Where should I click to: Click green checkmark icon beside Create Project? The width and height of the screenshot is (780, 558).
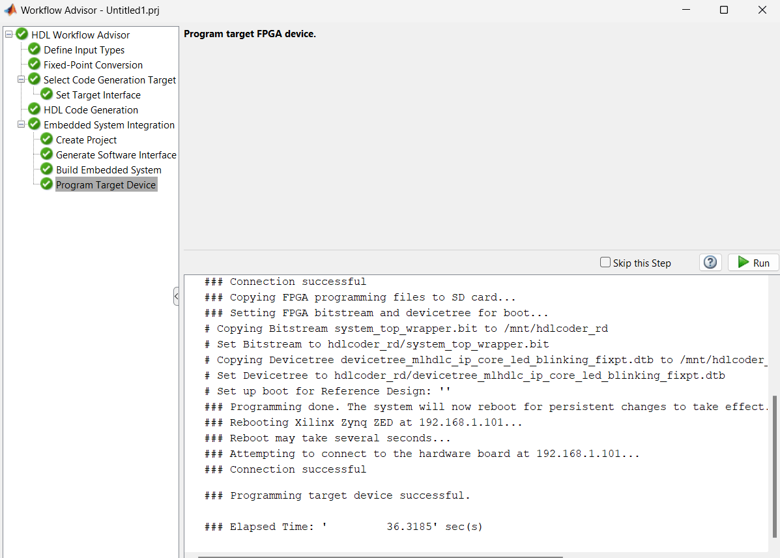46,139
